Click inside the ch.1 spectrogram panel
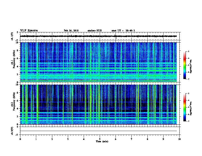This screenshot has height=156, width=202. [98, 62]
